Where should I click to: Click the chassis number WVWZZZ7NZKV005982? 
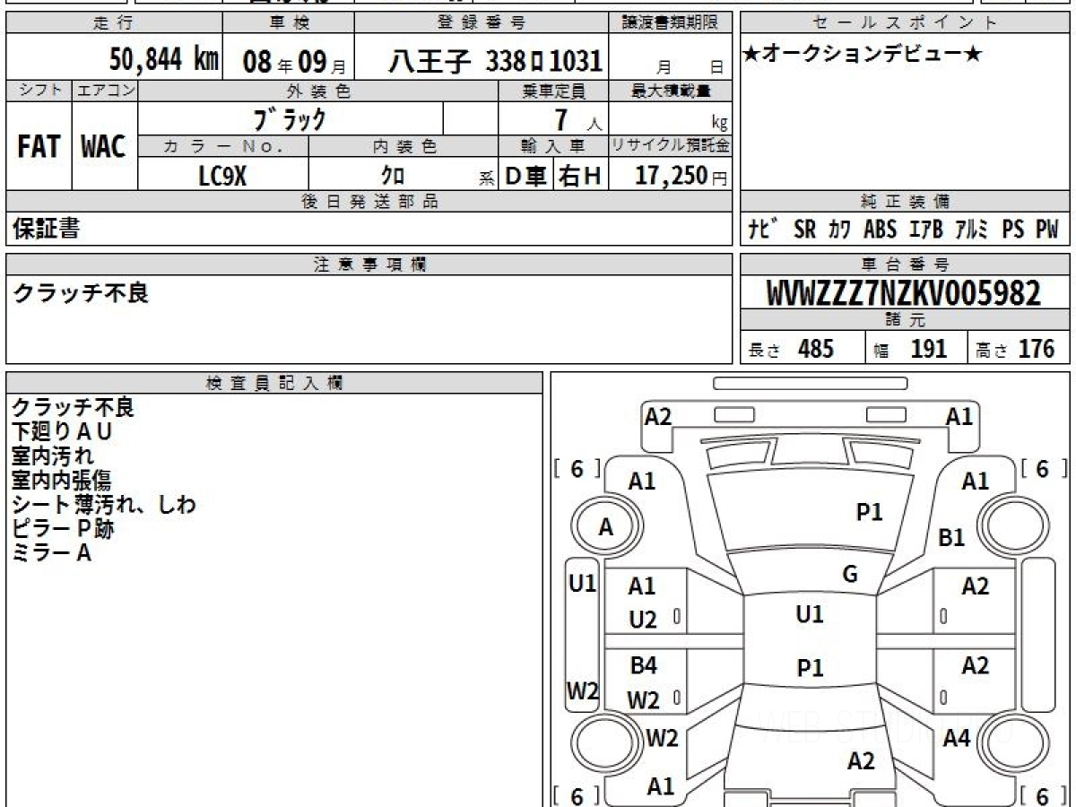coord(904,293)
